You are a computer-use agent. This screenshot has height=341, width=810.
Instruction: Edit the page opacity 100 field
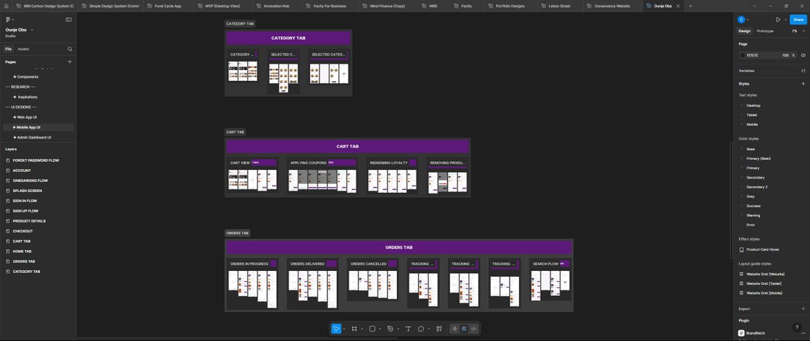(x=786, y=55)
